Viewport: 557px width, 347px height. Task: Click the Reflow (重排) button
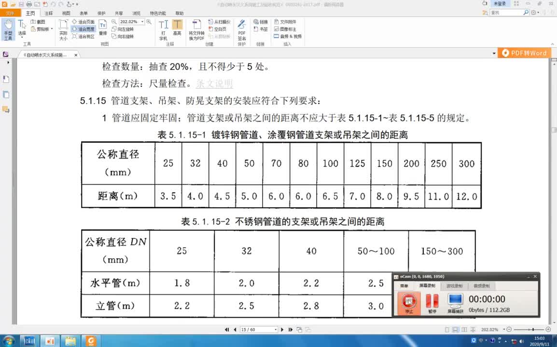pyautogui.click(x=103, y=27)
